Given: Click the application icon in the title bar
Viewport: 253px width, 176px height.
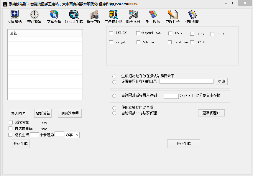Looking at the screenshot, I should click(x=5, y=4).
